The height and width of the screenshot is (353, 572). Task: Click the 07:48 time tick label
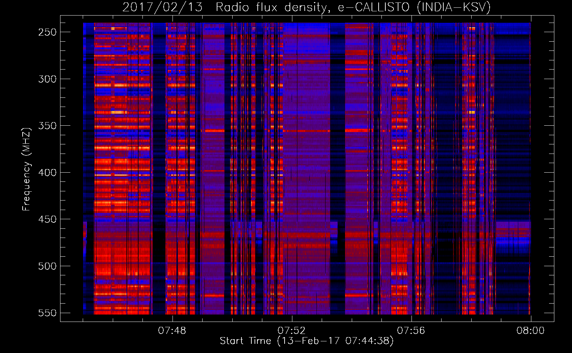point(172,331)
